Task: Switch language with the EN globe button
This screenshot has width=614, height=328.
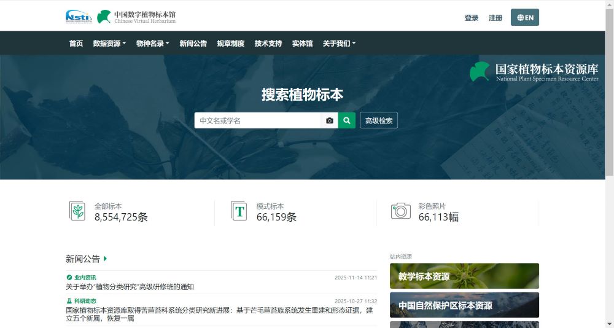Action: point(524,18)
